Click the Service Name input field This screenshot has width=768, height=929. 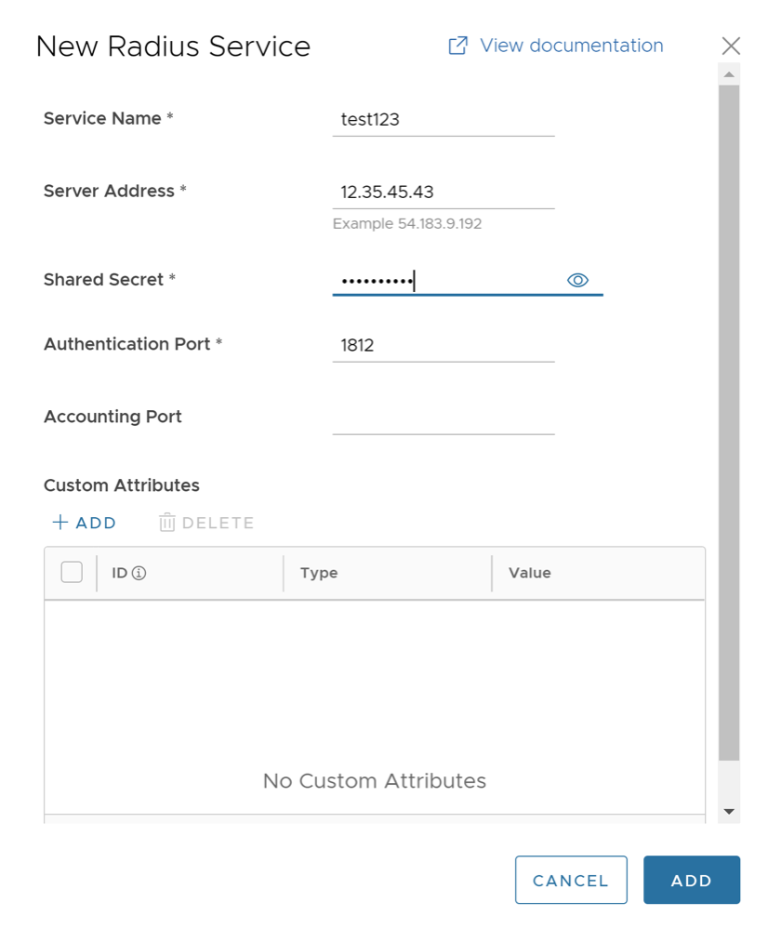point(443,119)
